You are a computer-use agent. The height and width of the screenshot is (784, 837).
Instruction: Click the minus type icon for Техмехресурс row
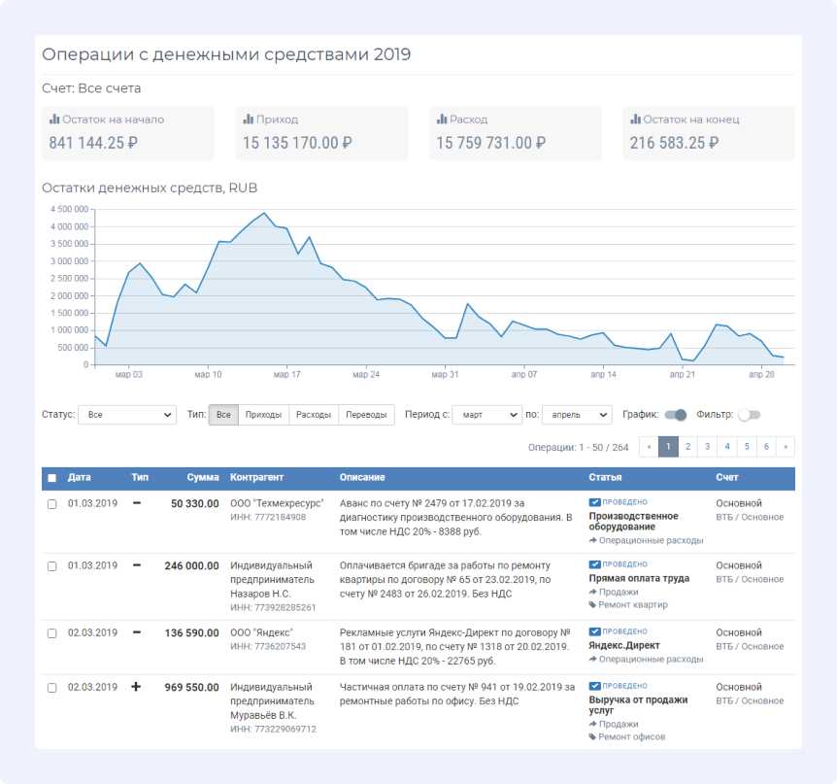point(136,503)
